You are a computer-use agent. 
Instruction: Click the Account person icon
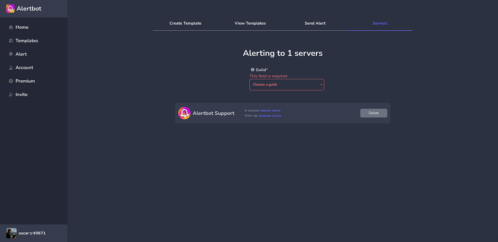[x=11, y=67]
